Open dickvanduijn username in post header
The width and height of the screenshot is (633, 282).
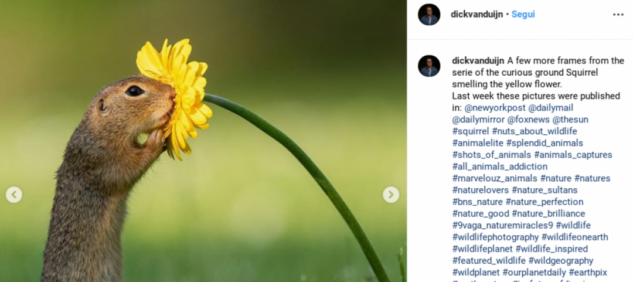click(477, 15)
